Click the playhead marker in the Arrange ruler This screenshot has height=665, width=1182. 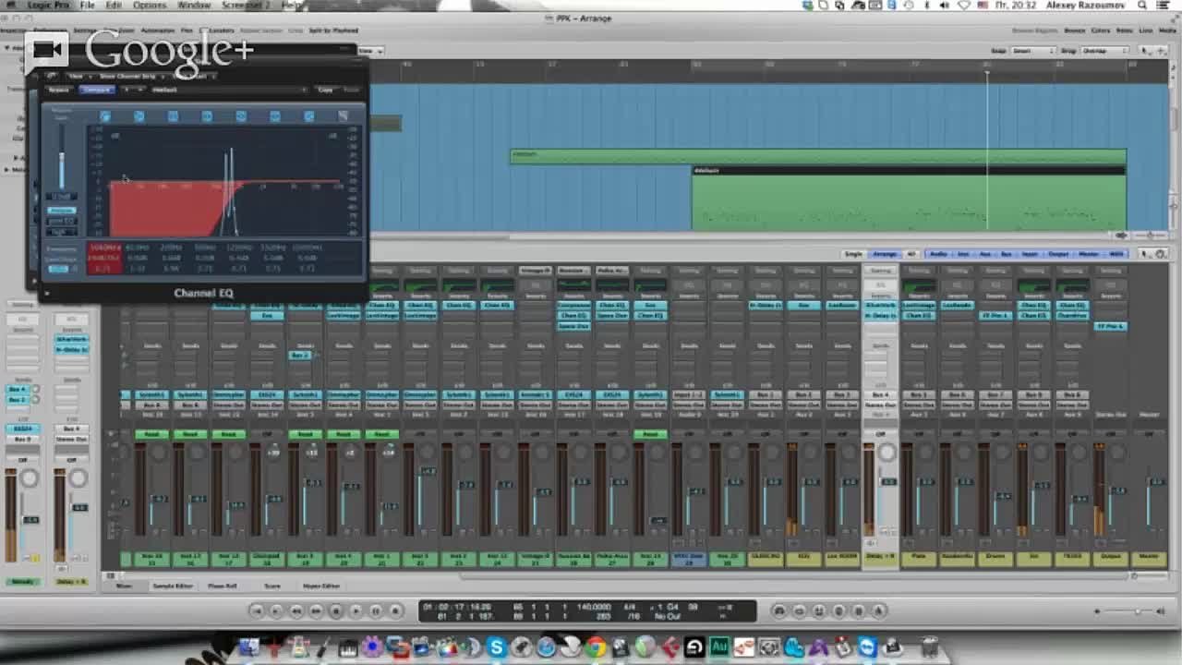click(x=986, y=72)
